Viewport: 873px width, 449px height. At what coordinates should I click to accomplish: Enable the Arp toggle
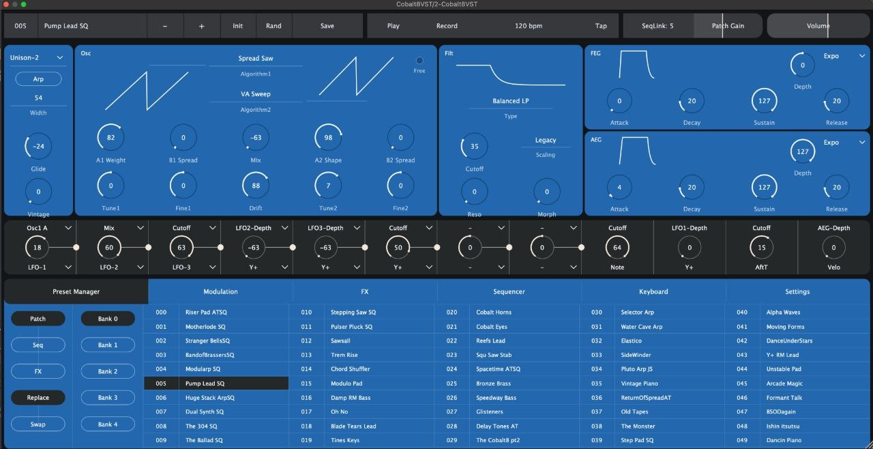[x=38, y=79]
